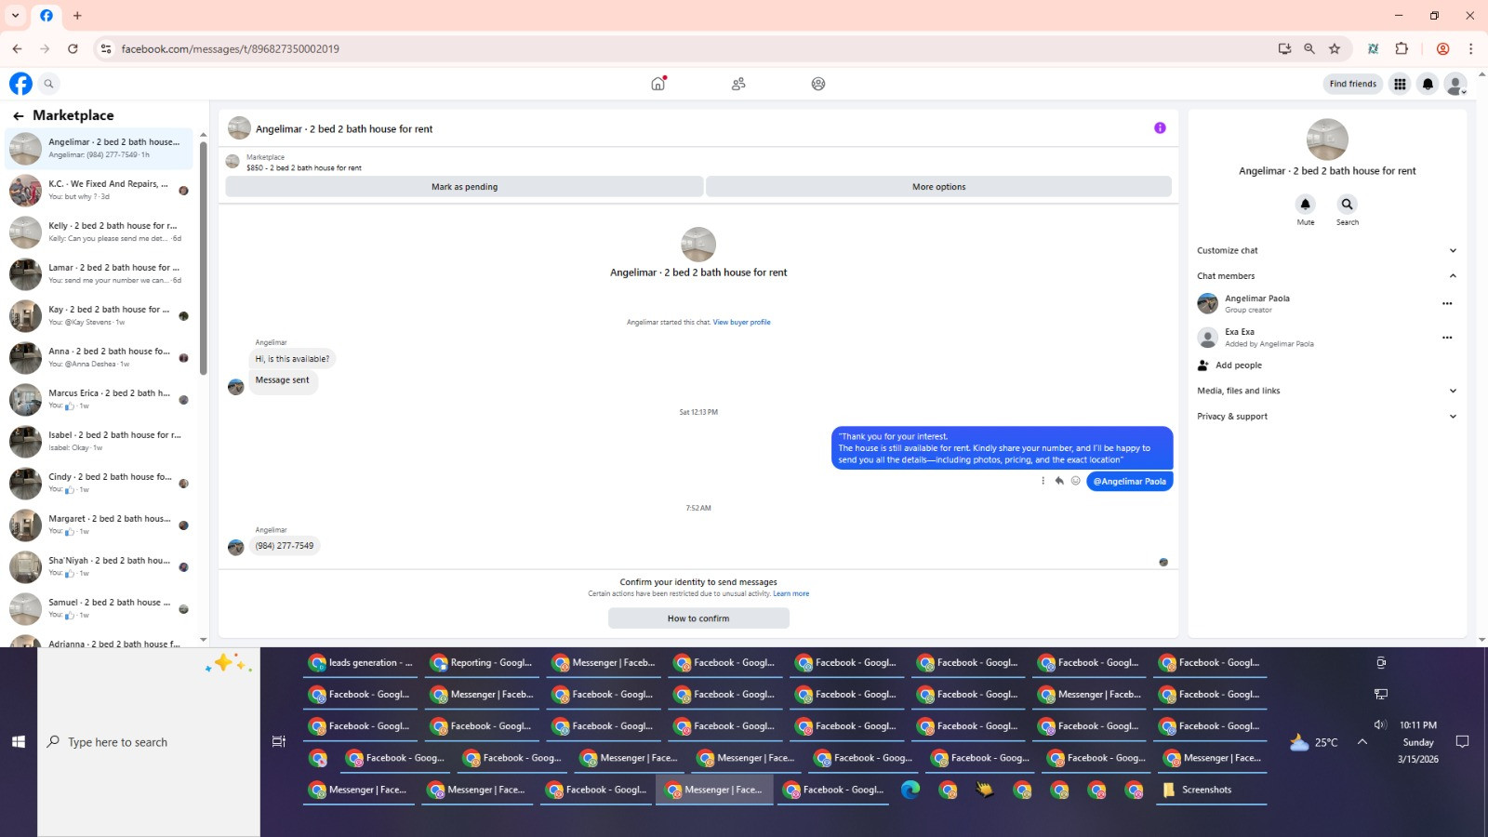Screen dimensions: 1488x837
Task: Open the Marcus Erica conversation
Action: (x=100, y=400)
